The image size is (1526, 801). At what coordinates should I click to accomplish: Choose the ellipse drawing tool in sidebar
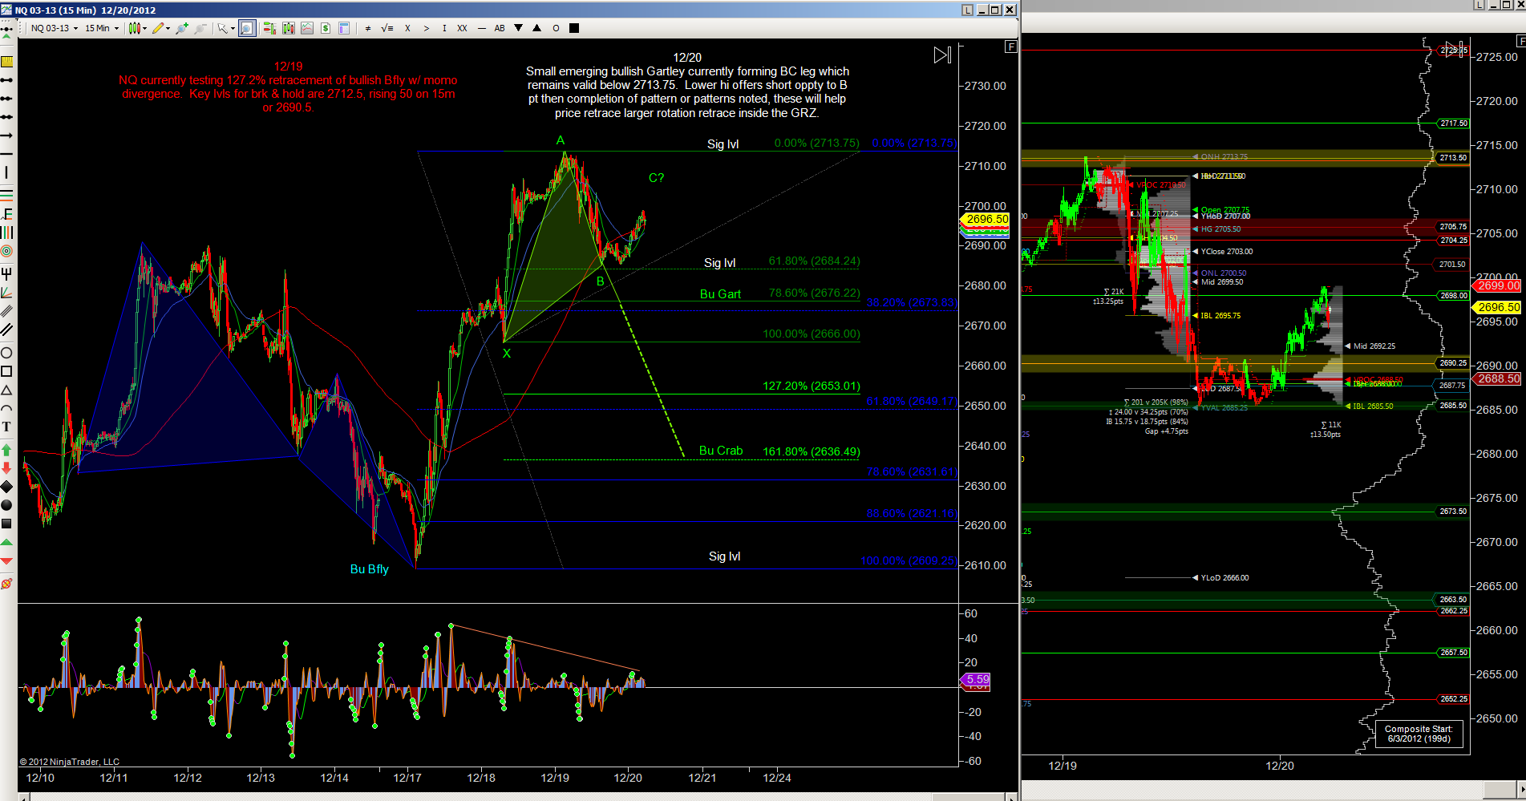[7, 353]
